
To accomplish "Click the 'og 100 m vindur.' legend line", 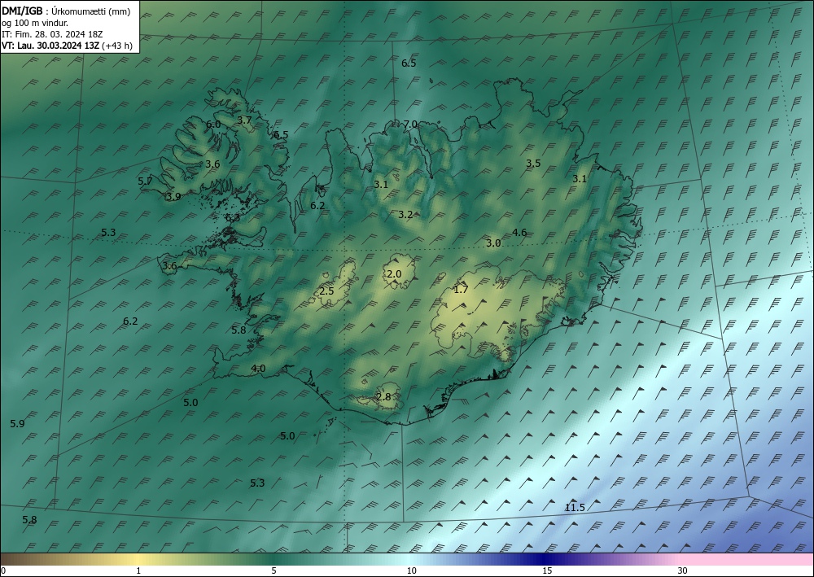I will pos(35,23).
